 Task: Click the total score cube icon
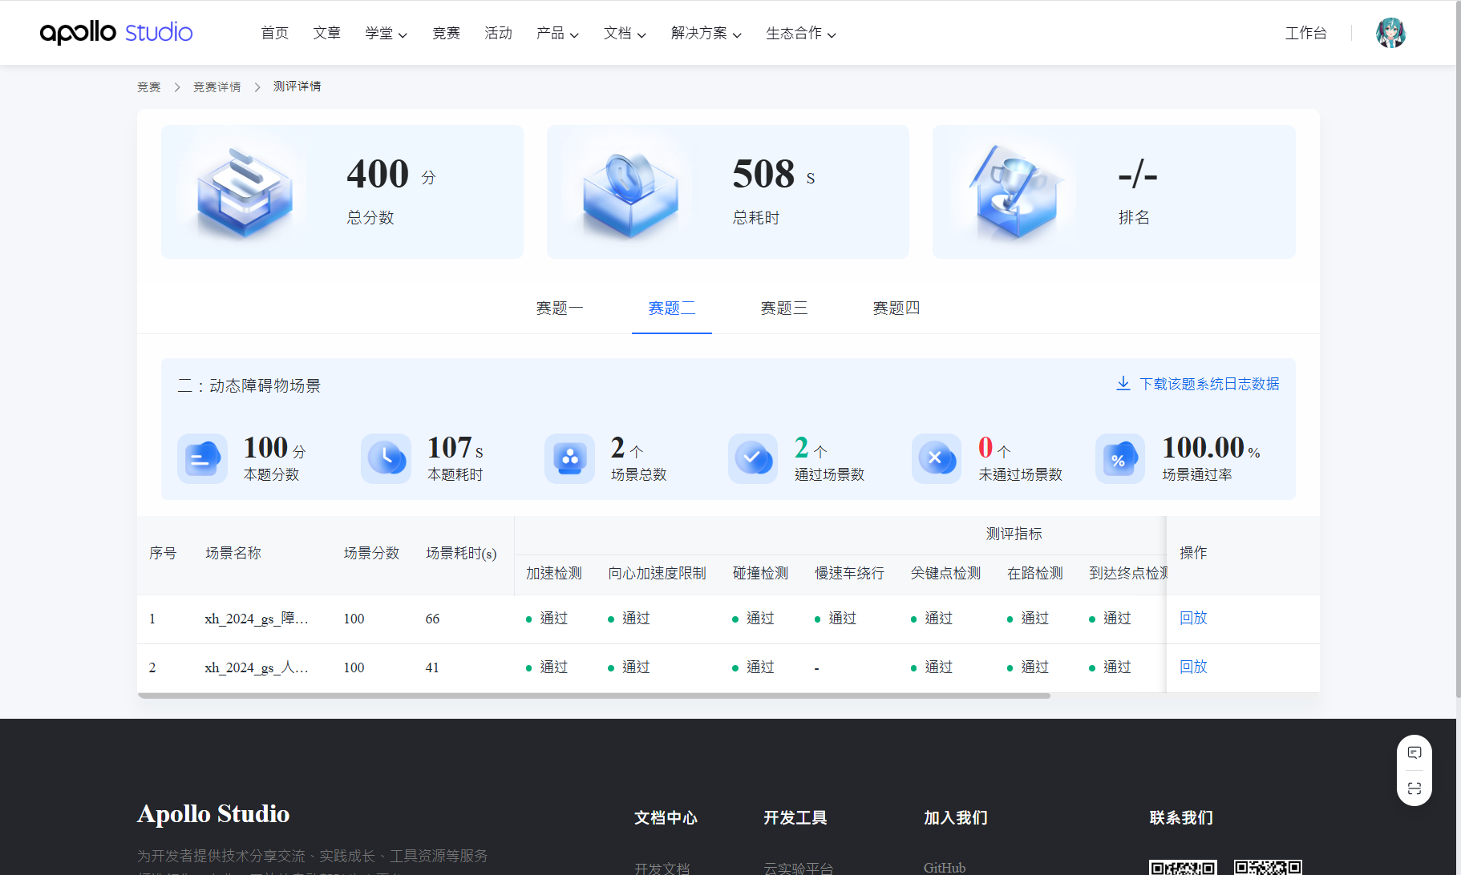[244, 192]
